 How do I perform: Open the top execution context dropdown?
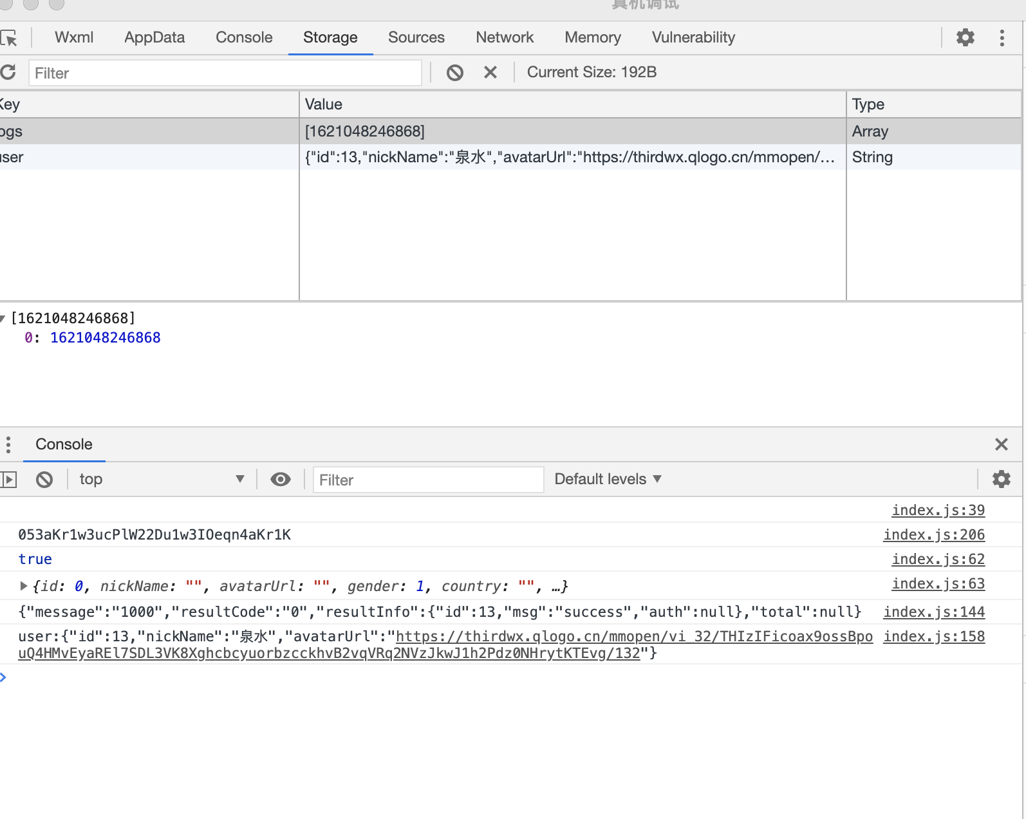tap(161, 479)
